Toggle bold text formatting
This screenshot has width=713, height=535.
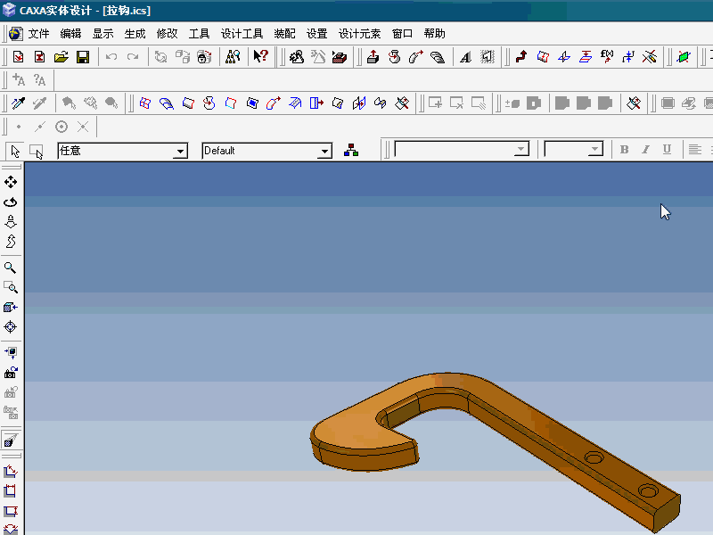(x=625, y=149)
